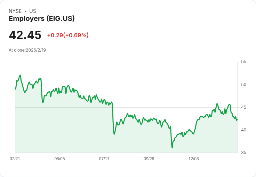Click the NYSE exchange label
The width and height of the screenshot is (256, 177).
click(15, 11)
